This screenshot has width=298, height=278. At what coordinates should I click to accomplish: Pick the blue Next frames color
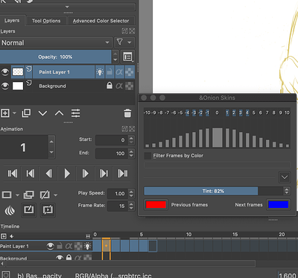tap(279, 205)
